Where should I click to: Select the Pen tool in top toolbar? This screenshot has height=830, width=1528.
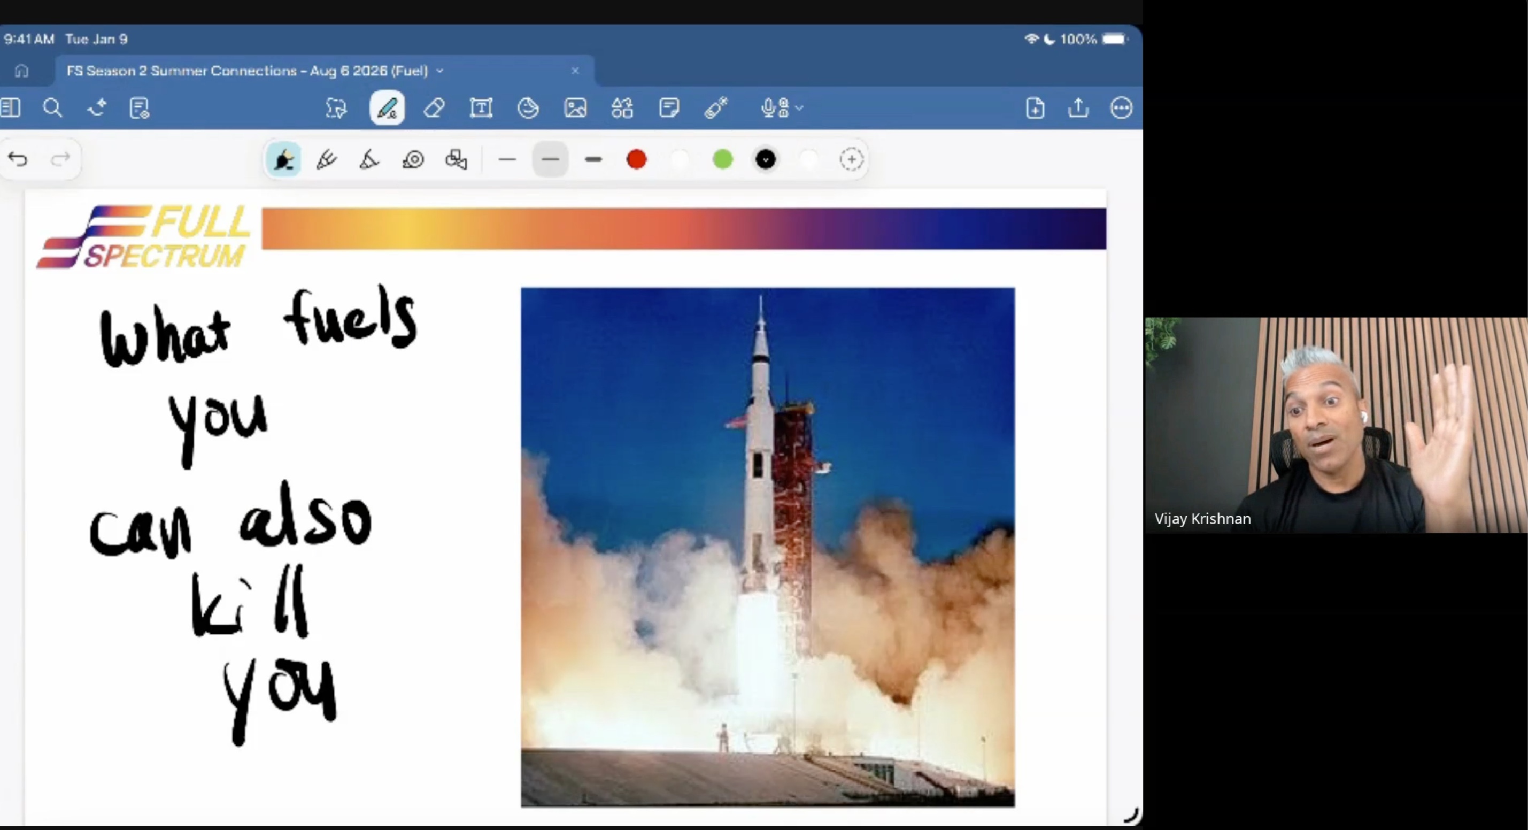click(387, 108)
